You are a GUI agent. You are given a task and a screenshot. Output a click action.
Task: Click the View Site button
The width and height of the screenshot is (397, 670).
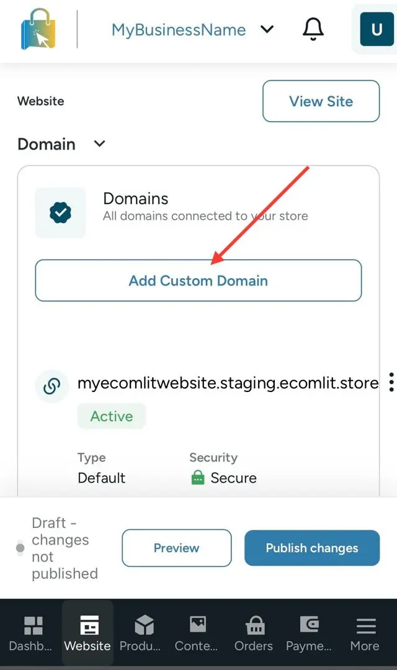click(x=321, y=101)
